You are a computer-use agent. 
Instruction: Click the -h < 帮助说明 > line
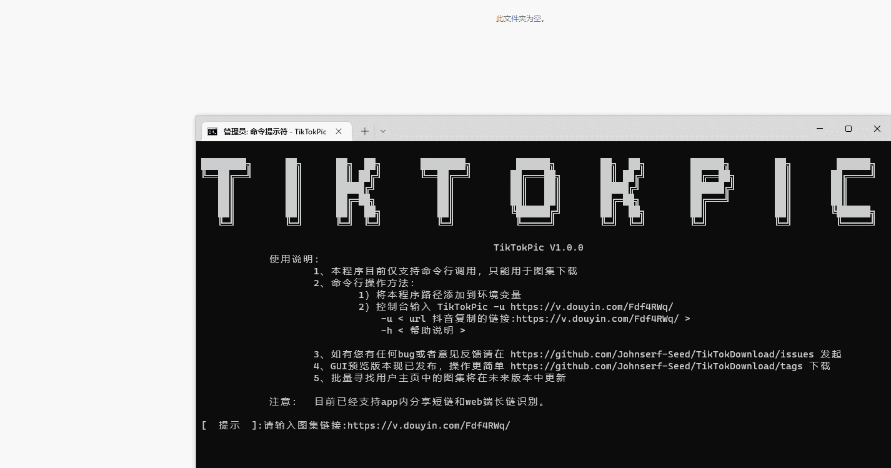pyautogui.click(x=423, y=331)
